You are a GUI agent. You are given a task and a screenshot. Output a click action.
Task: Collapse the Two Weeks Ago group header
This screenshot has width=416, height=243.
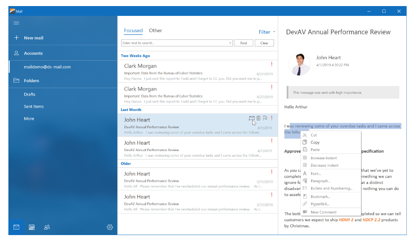pyautogui.click(x=198, y=56)
